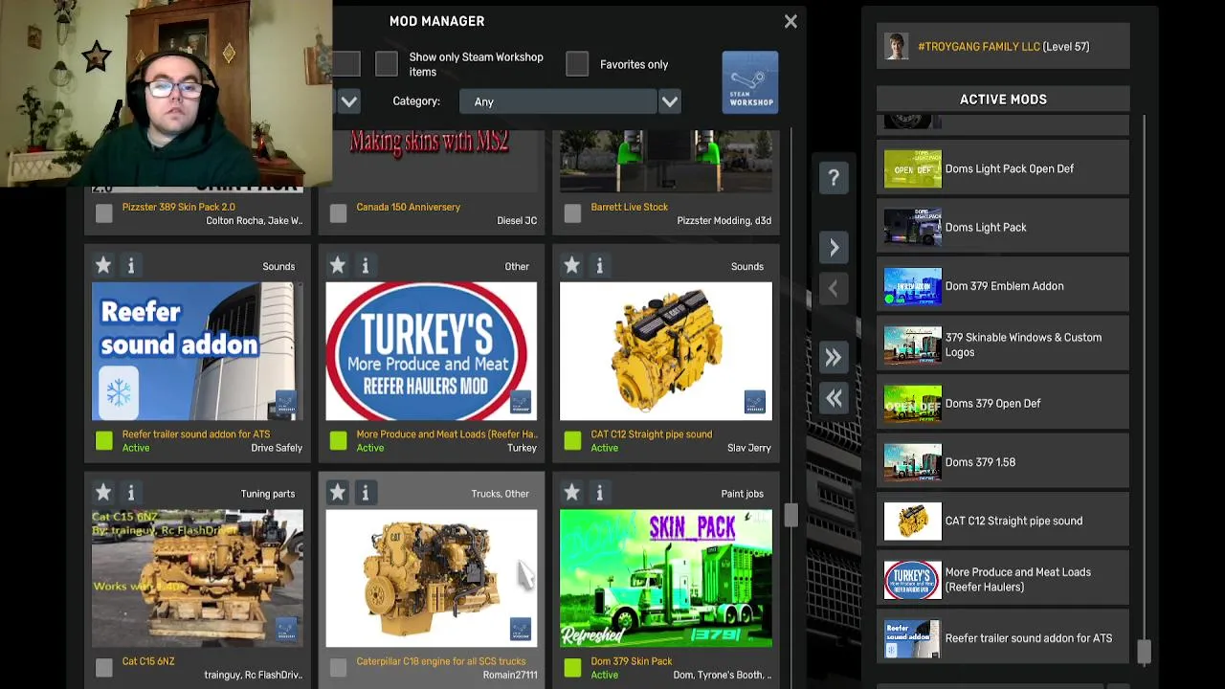Select Doms Light Pack Open Def active mod
Viewport: 1225px width, 689px height.
pyautogui.click(x=1003, y=168)
